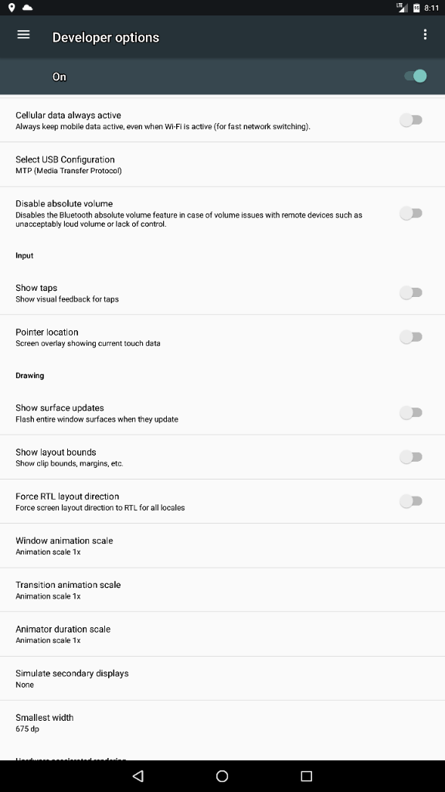Toggle Show taps switch on
Viewport: 445px width, 792px height.
(x=411, y=292)
